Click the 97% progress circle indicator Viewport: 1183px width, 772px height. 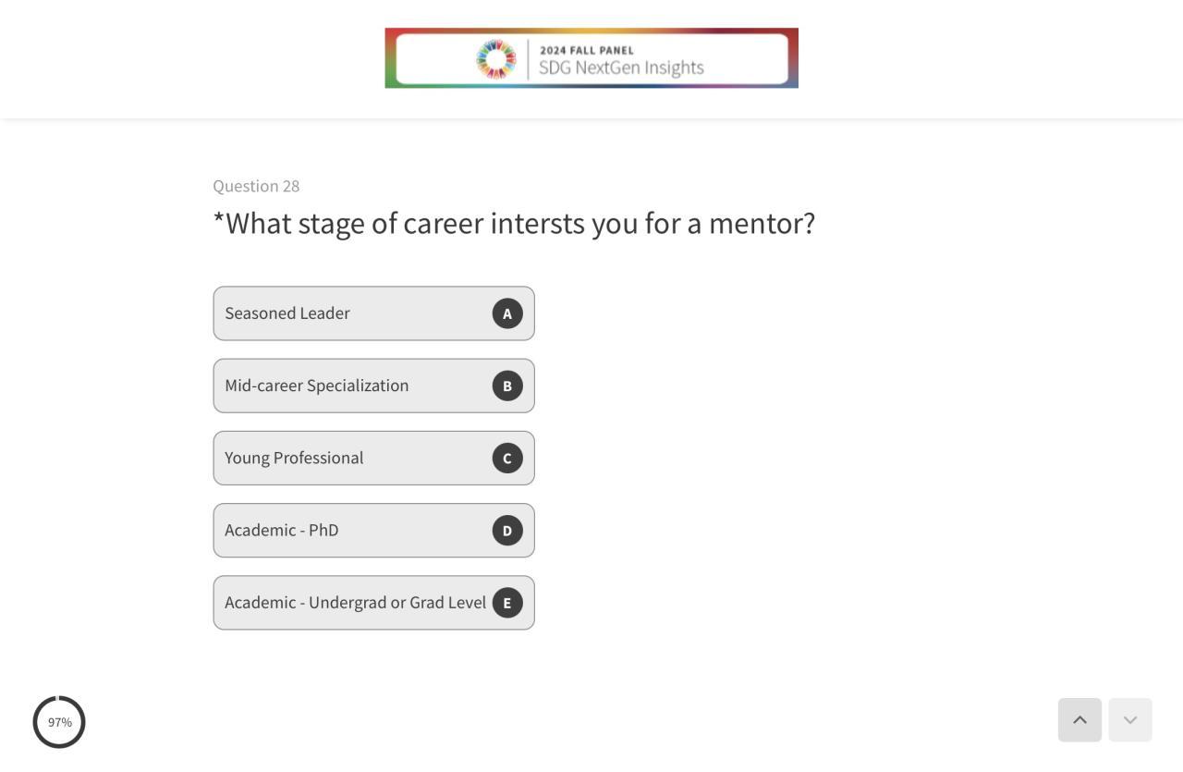click(x=59, y=722)
